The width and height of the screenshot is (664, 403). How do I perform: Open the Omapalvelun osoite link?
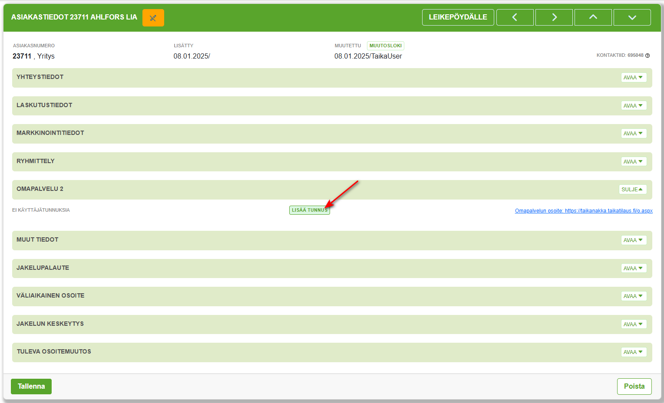584,211
